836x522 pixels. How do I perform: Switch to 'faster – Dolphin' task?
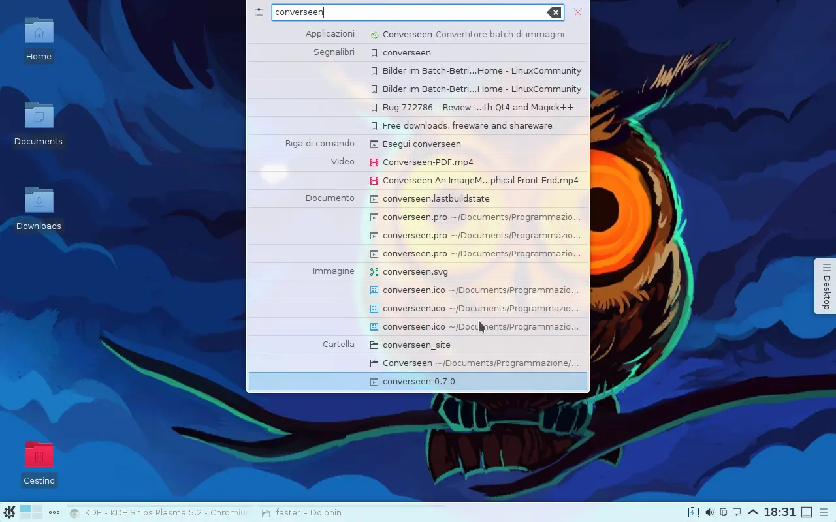tap(302, 512)
